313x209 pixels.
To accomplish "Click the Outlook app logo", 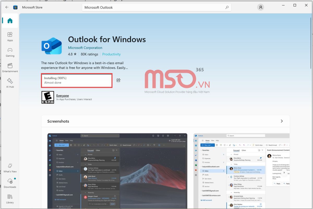I will [52, 45].
